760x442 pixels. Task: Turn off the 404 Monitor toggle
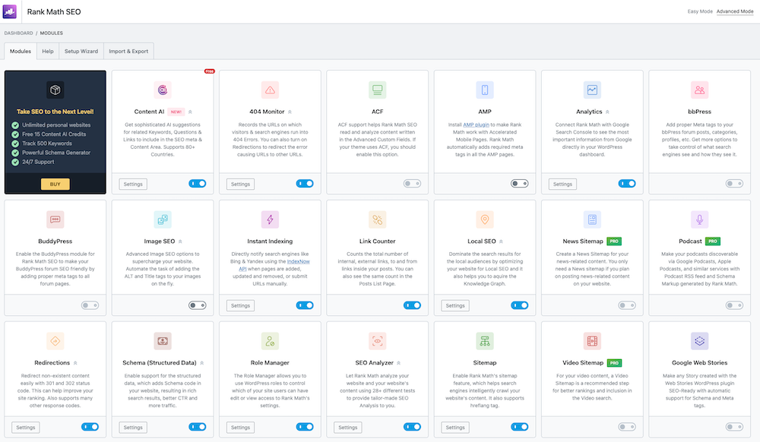tap(305, 184)
